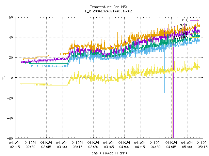Screen dimensions: 209x156
Task: Click the NPD1 legend label
Action: [x=184, y=25]
